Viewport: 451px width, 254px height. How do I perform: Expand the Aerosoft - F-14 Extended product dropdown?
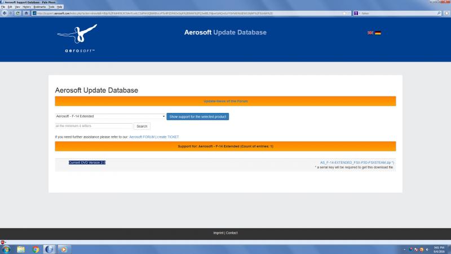click(110, 116)
